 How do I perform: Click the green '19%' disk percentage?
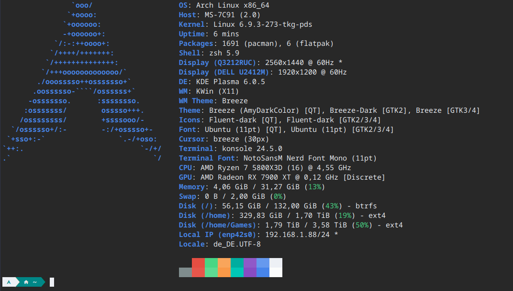[x=345, y=216]
